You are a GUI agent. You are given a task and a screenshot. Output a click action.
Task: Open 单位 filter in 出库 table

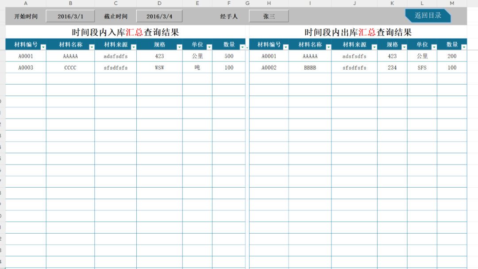(434, 47)
